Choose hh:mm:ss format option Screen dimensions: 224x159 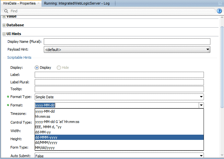tap(119, 116)
